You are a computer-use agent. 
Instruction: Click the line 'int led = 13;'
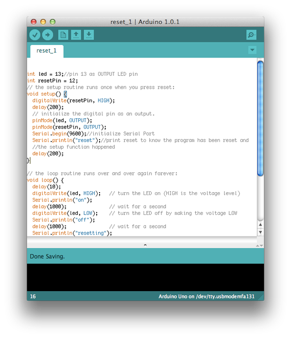[45, 74]
